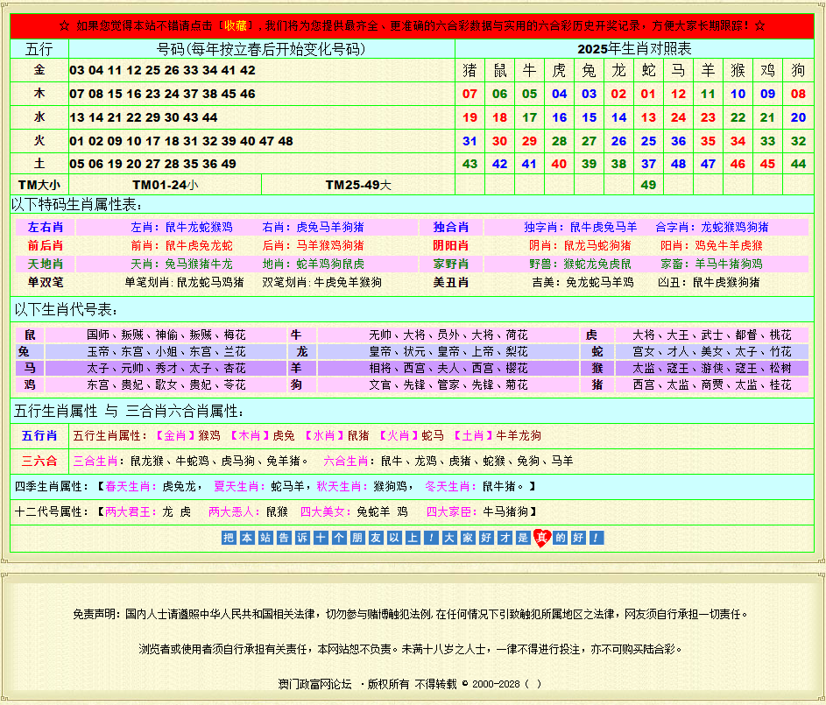Select the 前后肖 category label
Screen dimensions: 826x705
click(46, 245)
